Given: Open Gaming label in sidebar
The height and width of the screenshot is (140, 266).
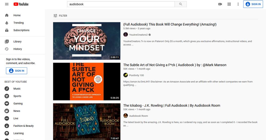Looking at the screenshot, I should (18, 103).
